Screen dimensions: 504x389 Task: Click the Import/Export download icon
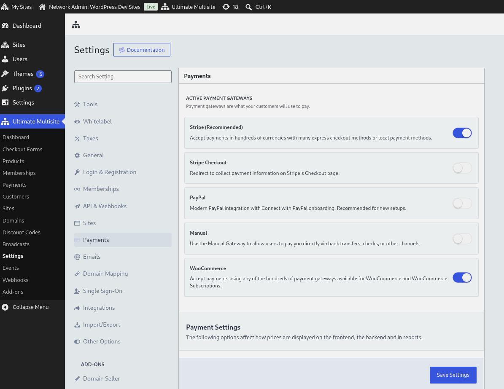pyautogui.click(x=77, y=325)
